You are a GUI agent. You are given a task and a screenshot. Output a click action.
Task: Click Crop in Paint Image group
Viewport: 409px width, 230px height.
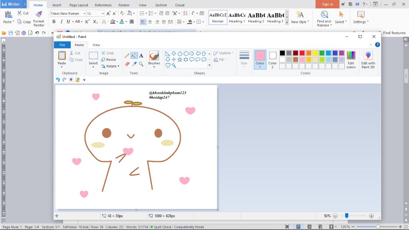pos(107,53)
